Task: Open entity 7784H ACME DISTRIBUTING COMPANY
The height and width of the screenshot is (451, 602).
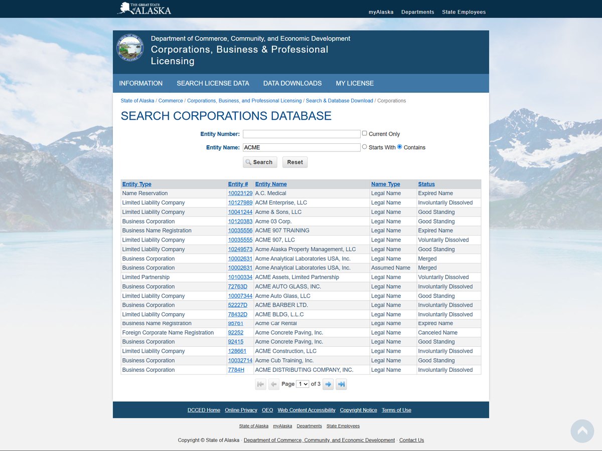Action: (x=236, y=370)
